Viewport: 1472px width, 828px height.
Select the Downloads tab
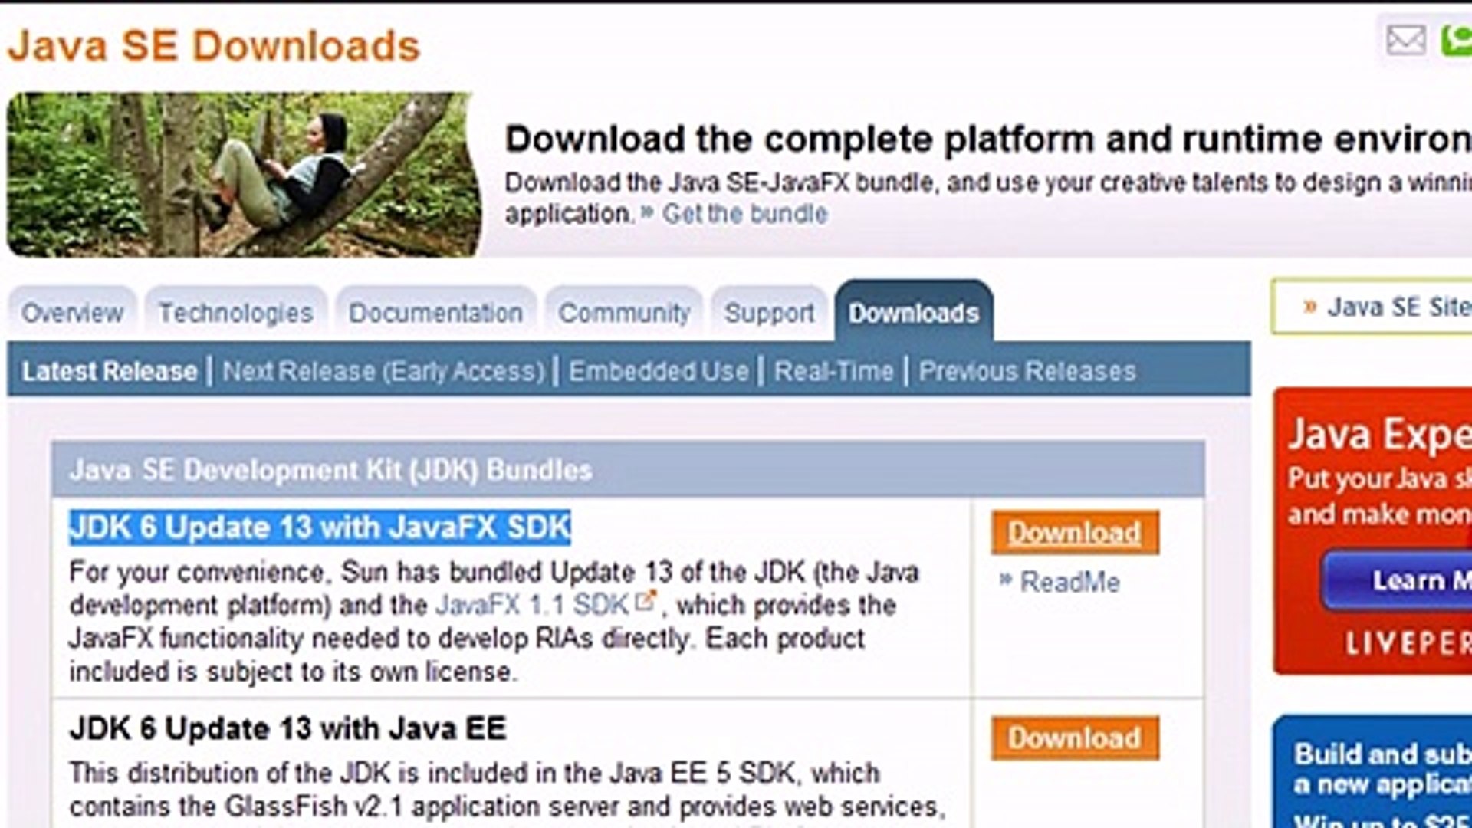[x=913, y=313]
